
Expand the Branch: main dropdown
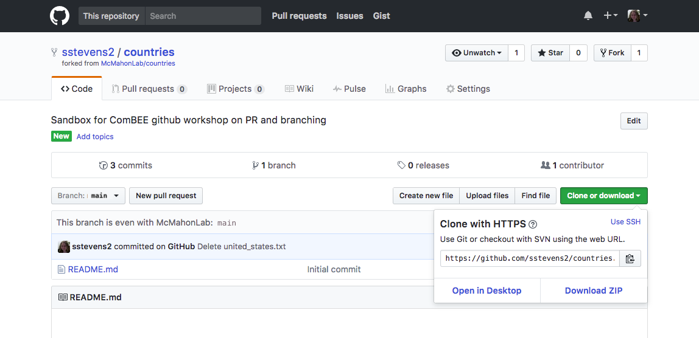[88, 196]
